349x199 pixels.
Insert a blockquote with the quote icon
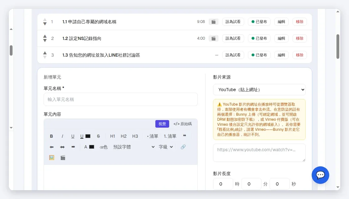(185, 136)
